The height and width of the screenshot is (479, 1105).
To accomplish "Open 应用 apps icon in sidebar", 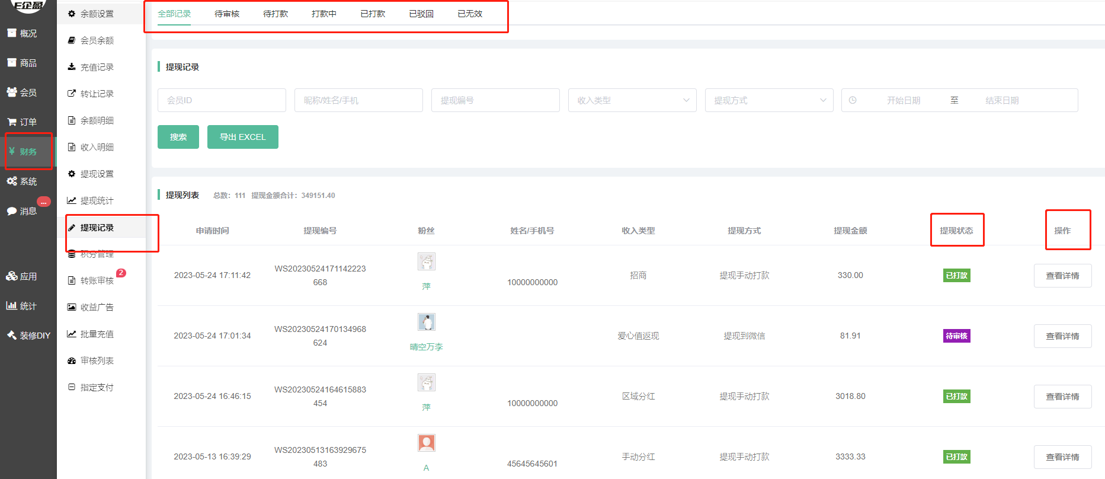I will [12, 276].
